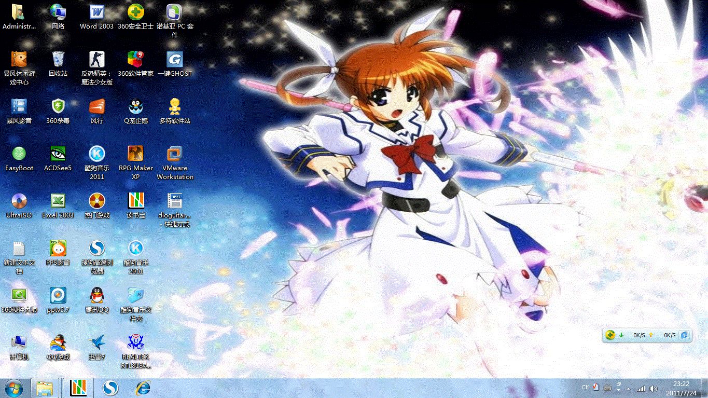Open the network signal tray icon

[x=642, y=388]
